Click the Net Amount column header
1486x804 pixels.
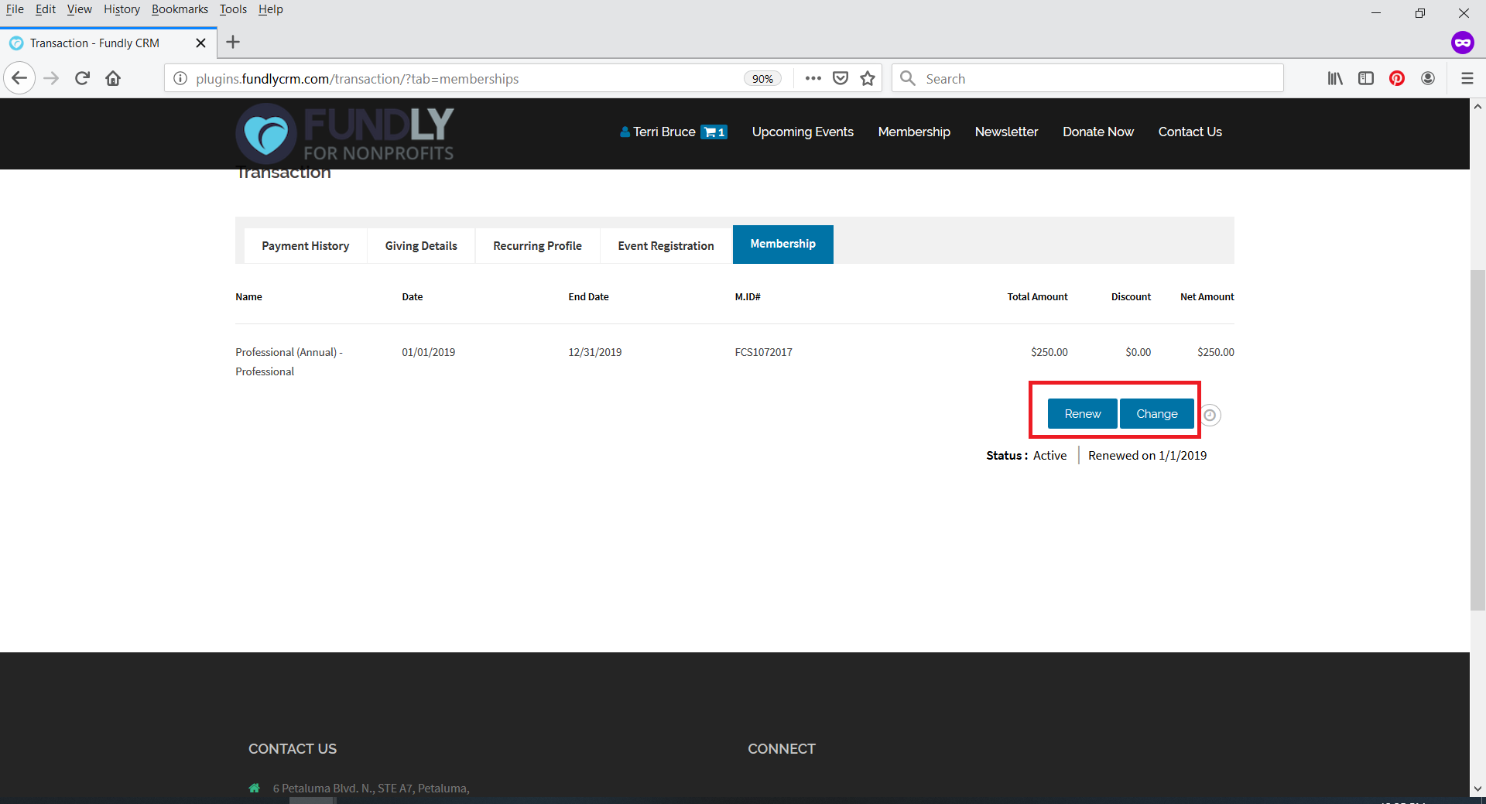(1207, 297)
